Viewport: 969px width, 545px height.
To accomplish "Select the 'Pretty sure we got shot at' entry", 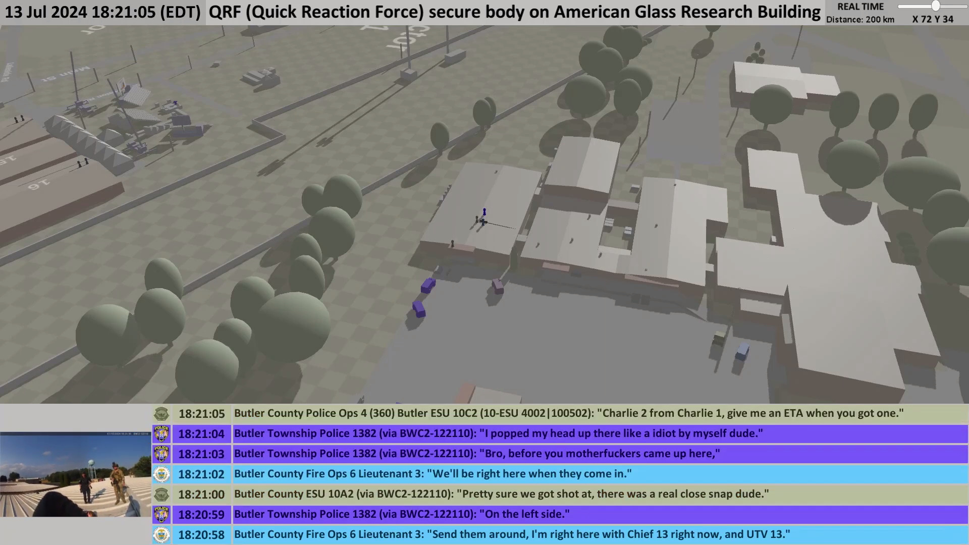I will [501, 495].
